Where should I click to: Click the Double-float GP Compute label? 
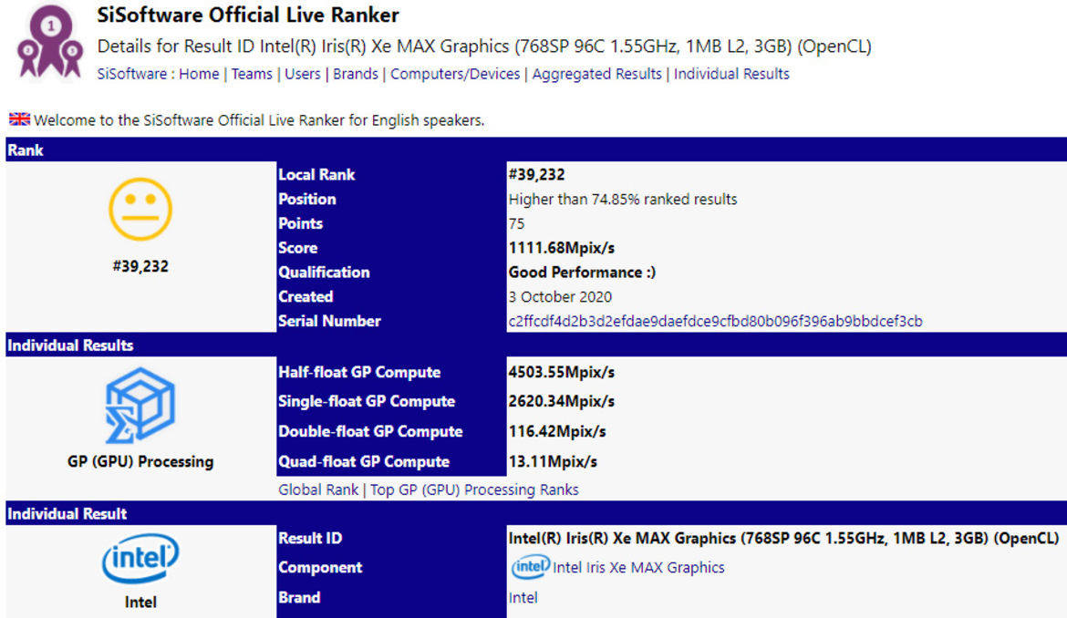tap(370, 431)
